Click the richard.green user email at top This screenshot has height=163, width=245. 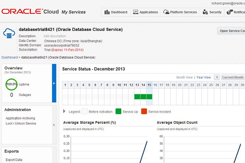coord(228,3)
